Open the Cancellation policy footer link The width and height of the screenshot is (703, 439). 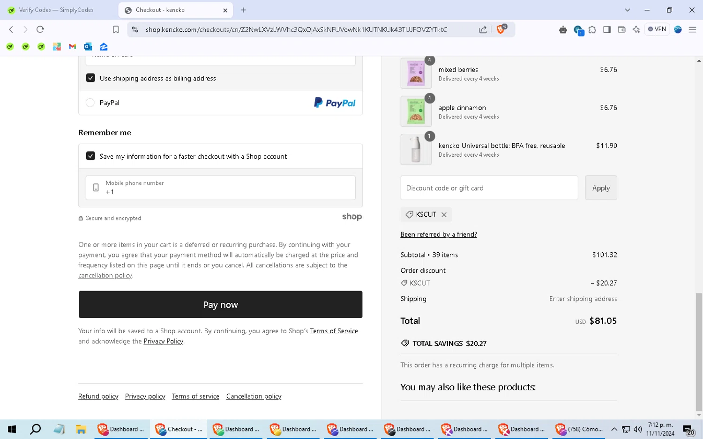pyautogui.click(x=254, y=396)
